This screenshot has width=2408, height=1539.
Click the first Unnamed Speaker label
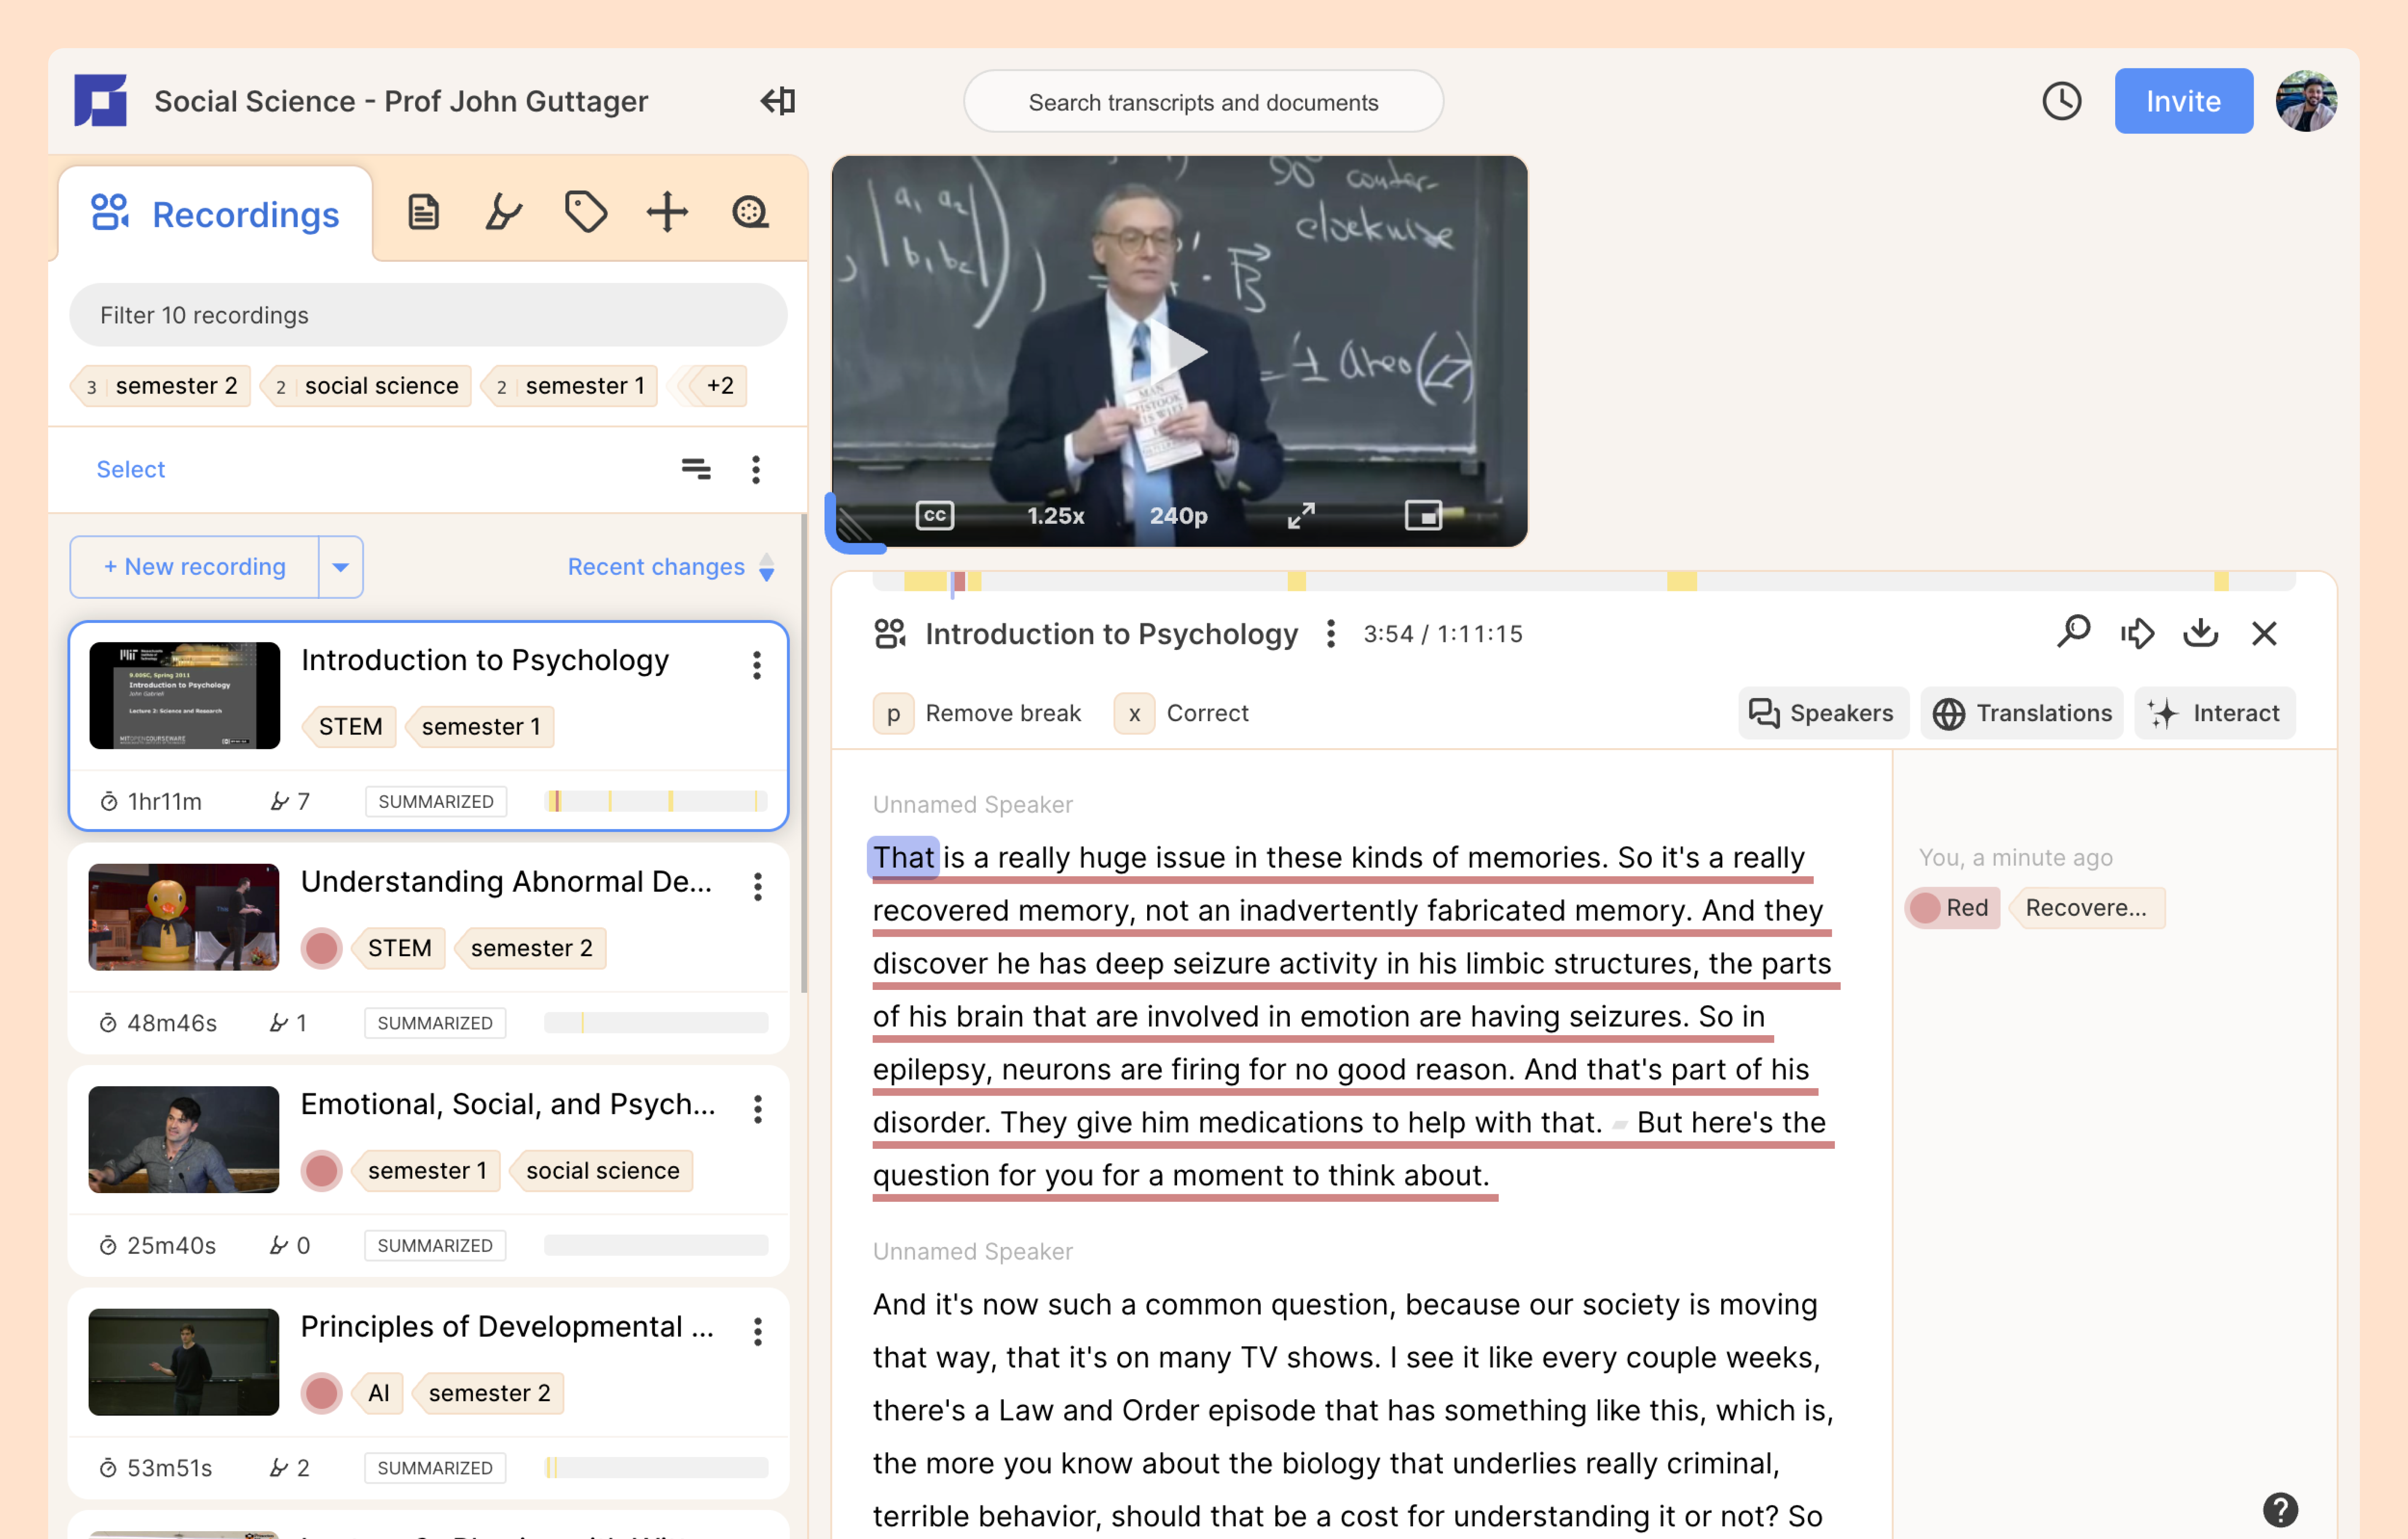pyautogui.click(x=972, y=805)
